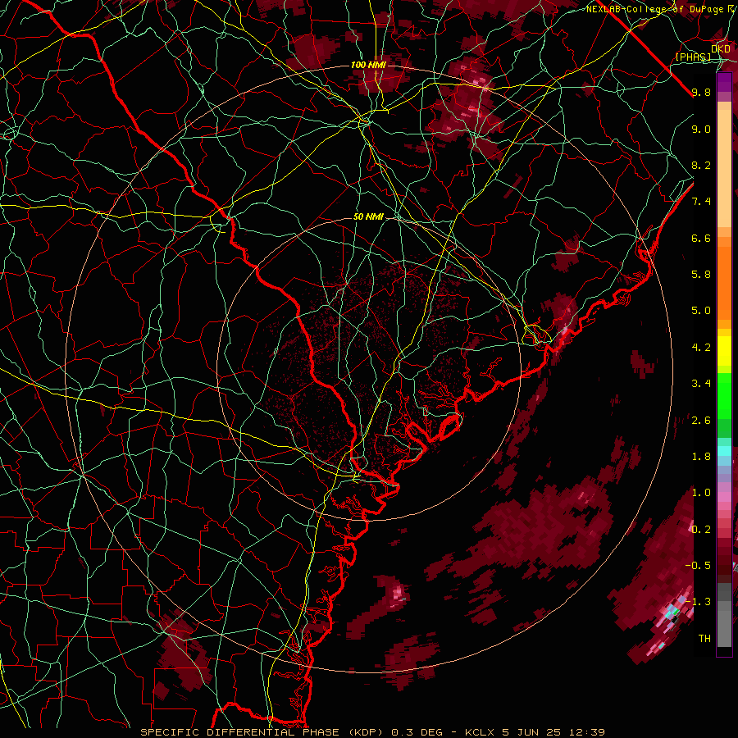This screenshot has height=738, width=738.
Task: Click the "3.4" scale value
Action: [x=701, y=384]
